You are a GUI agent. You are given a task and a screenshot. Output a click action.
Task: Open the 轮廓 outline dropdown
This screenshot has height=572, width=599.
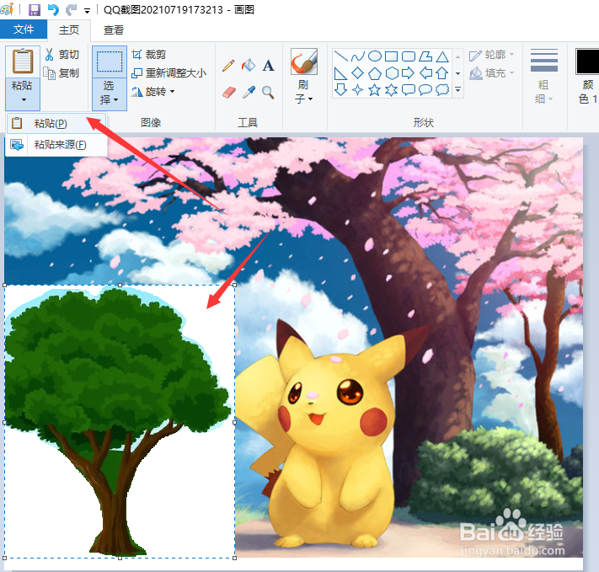[x=491, y=55]
